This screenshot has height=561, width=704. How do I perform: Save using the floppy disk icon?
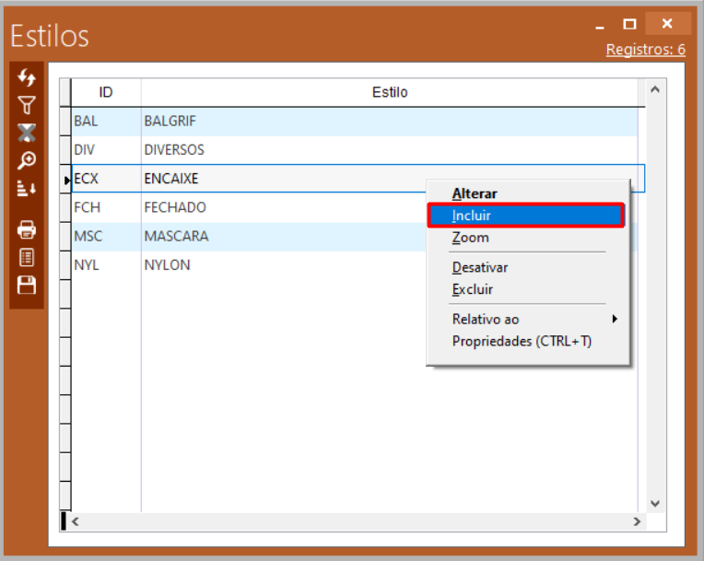pyautogui.click(x=27, y=285)
